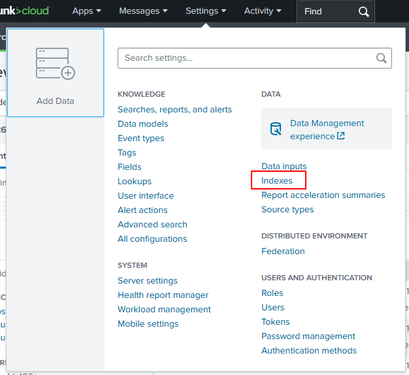
Task: Collapse the Settings menu
Action: coord(205,11)
